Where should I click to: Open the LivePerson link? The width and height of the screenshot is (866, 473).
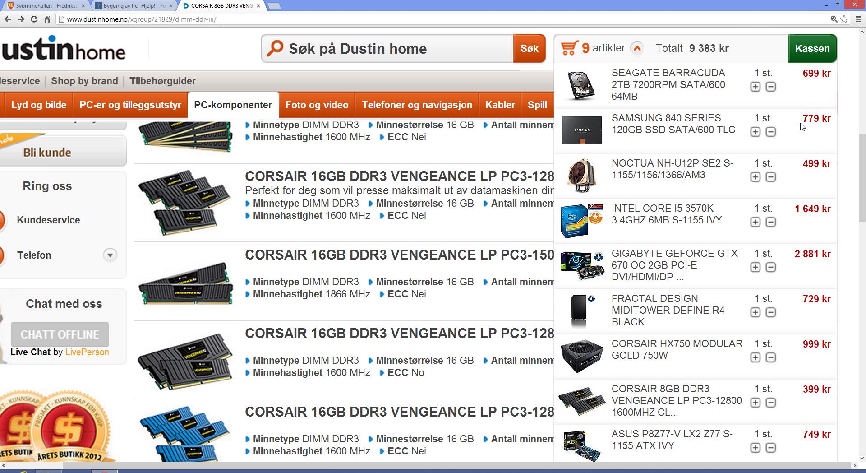tap(87, 352)
